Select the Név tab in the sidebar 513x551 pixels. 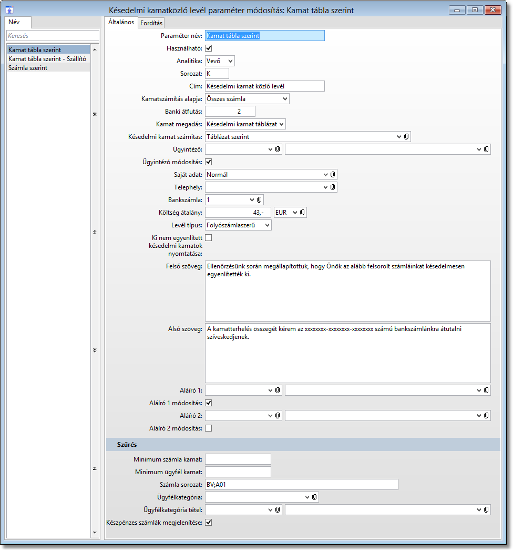click(18, 22)
